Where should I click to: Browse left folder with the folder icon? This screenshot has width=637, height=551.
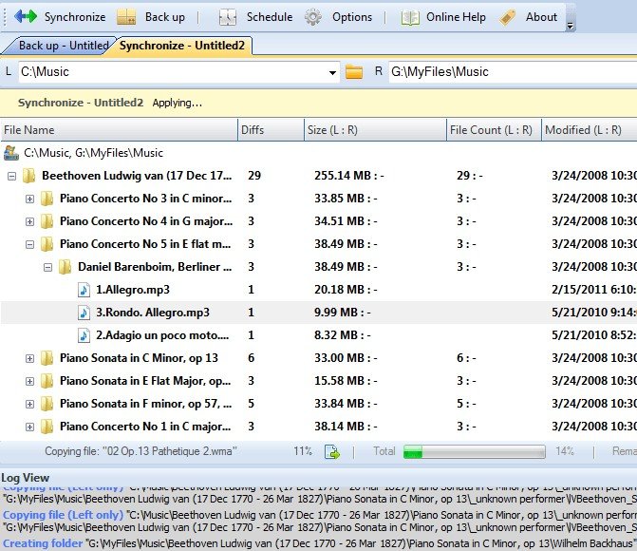click(354, 72)
